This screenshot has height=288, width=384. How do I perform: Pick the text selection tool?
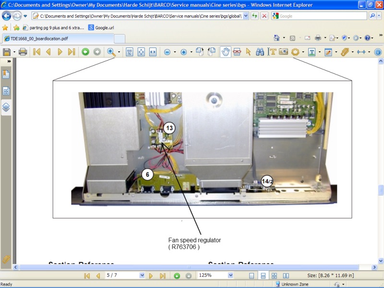272,52
